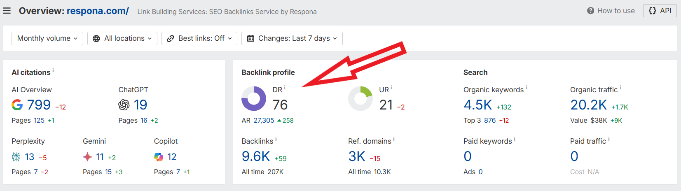
Task: Click the Organic traffic info icon
Action: [x=620, y=88]
